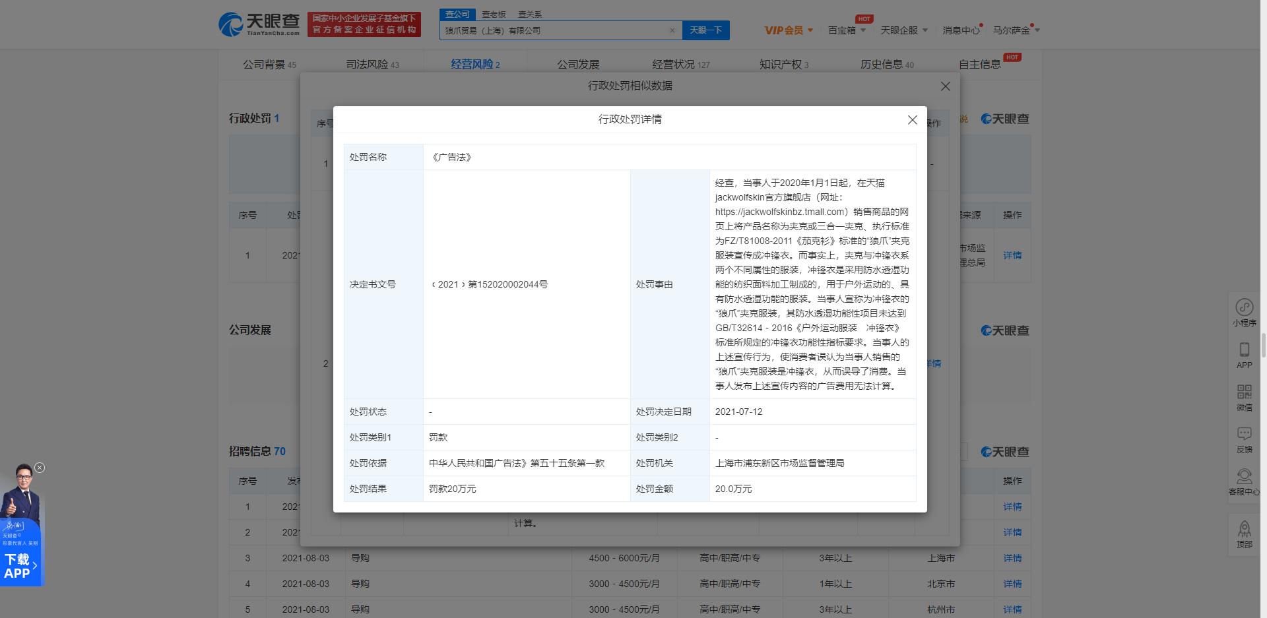
Task: Click the decision date 2021-07-12
Action: (x=738, y=412)
